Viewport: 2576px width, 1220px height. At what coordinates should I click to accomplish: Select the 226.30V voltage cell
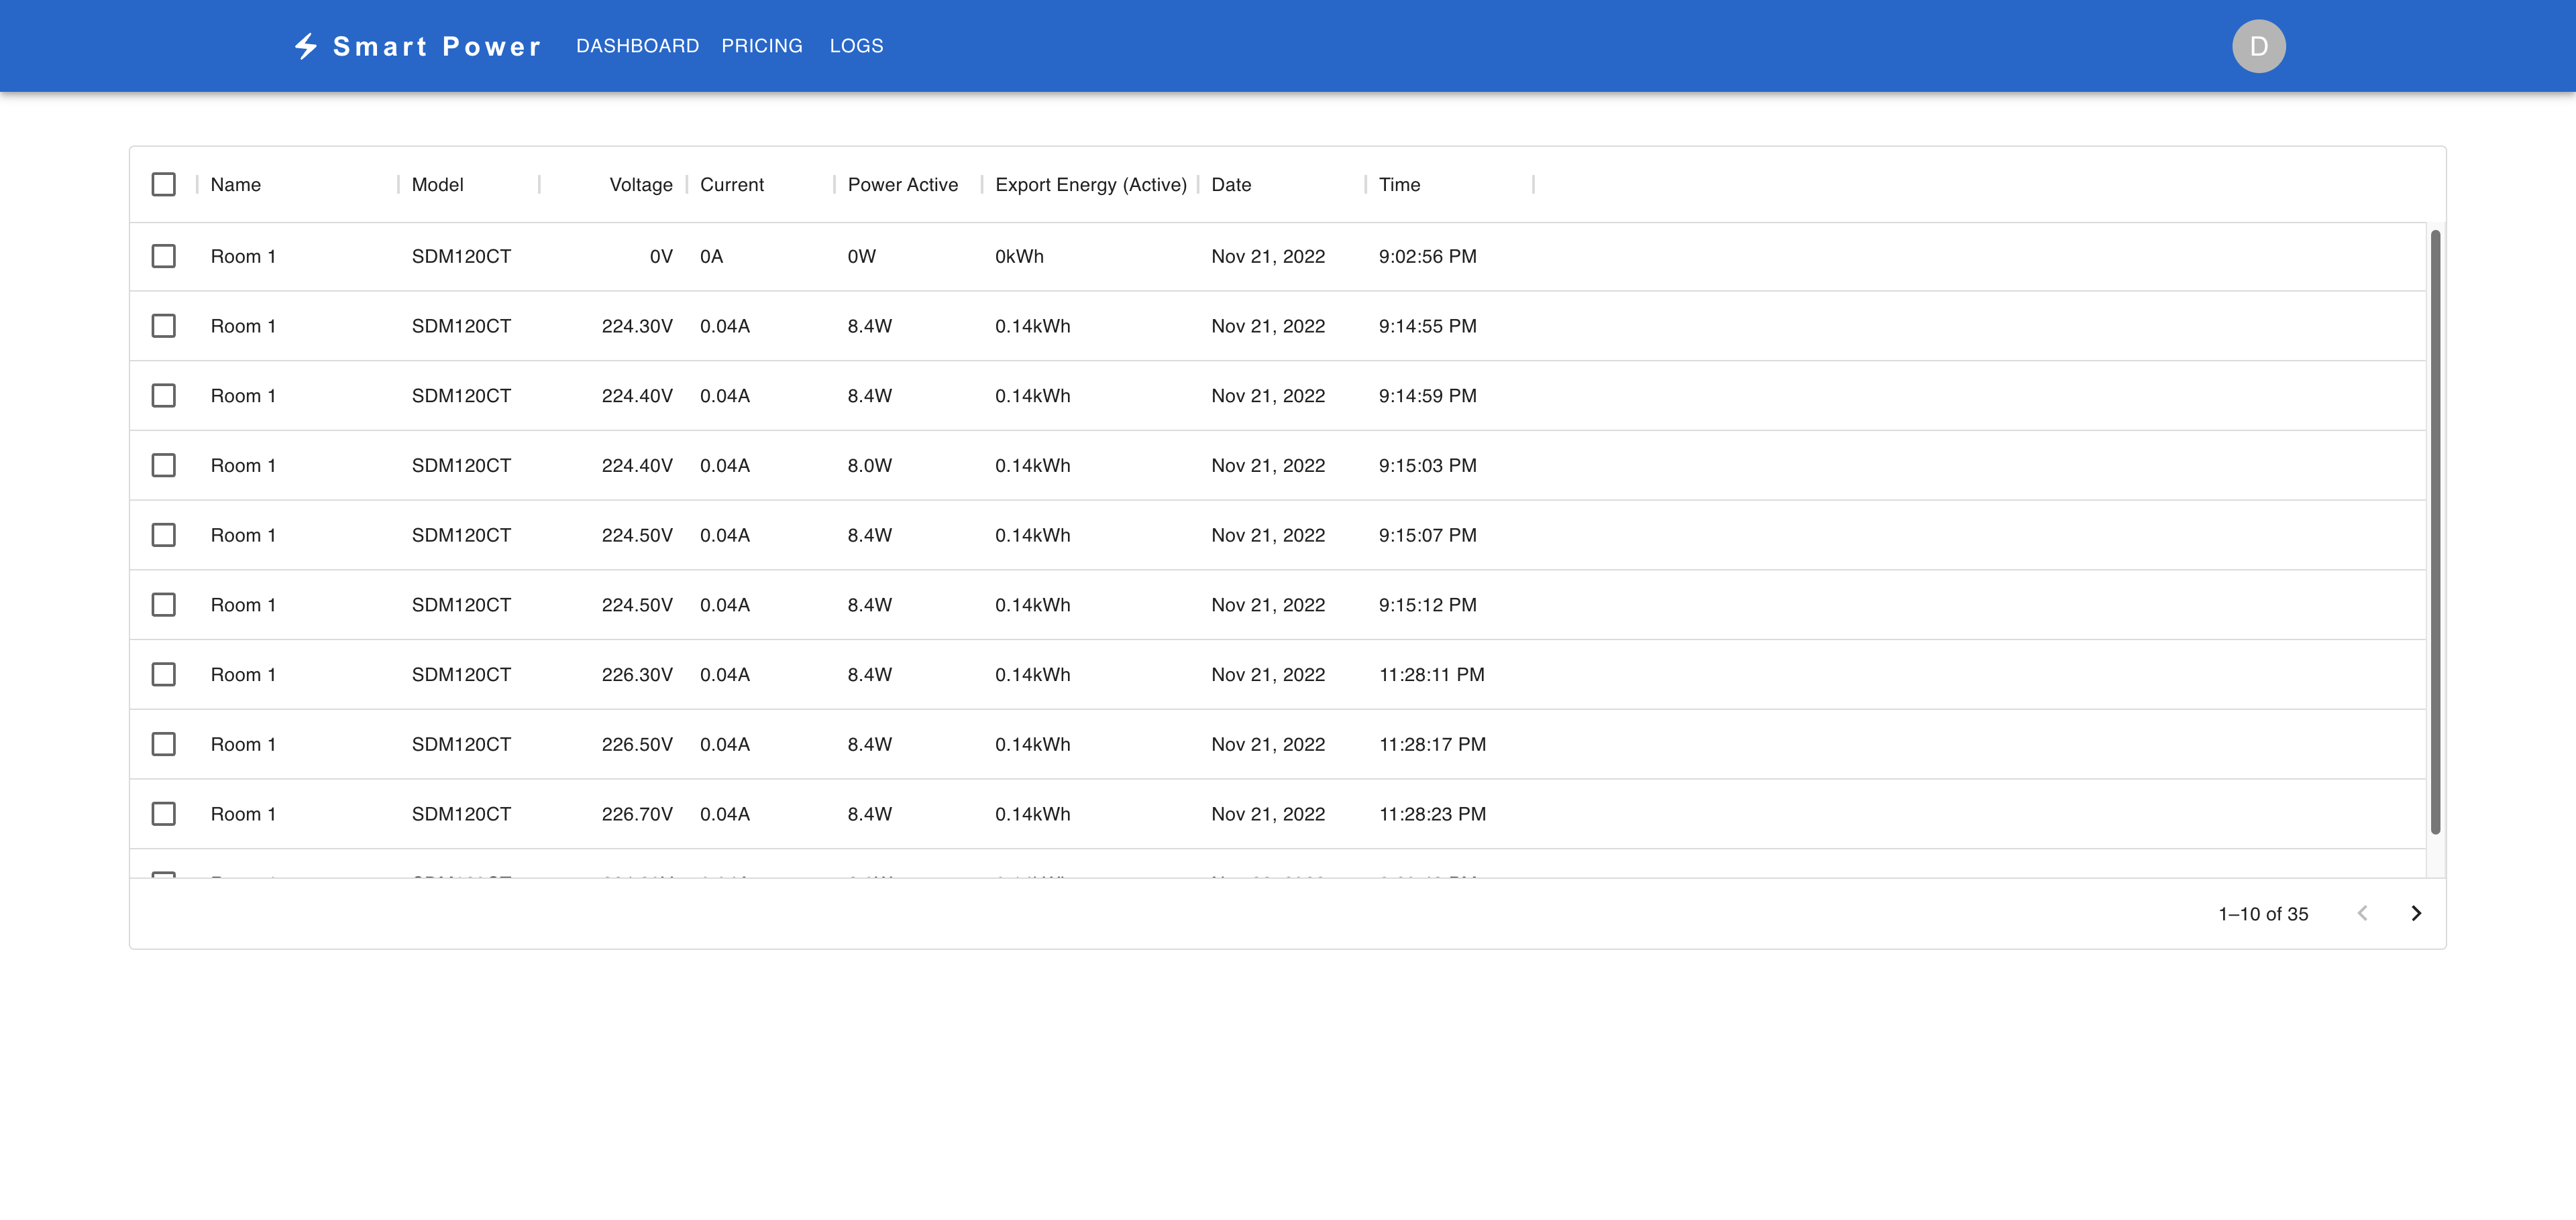point(637,676)
